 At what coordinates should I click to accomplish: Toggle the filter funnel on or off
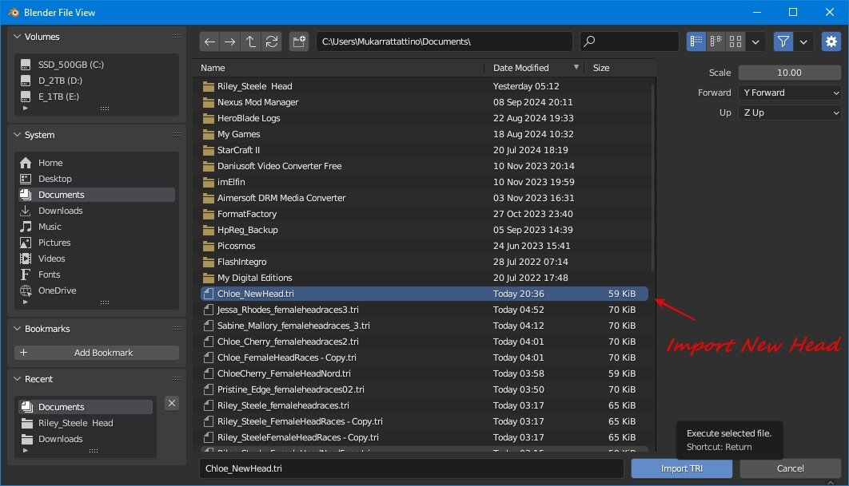783,41
